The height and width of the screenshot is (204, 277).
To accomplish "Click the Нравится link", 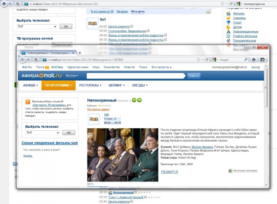I will pyautogui.click(x=170, y=172).
